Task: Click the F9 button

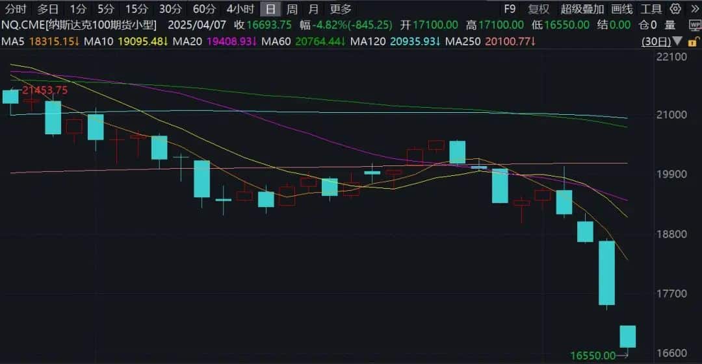Action: pos(510,9)
